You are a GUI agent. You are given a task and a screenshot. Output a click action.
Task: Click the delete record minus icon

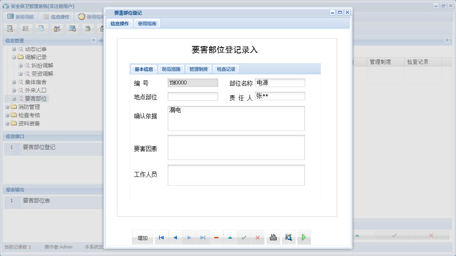(x=216, y=237)
